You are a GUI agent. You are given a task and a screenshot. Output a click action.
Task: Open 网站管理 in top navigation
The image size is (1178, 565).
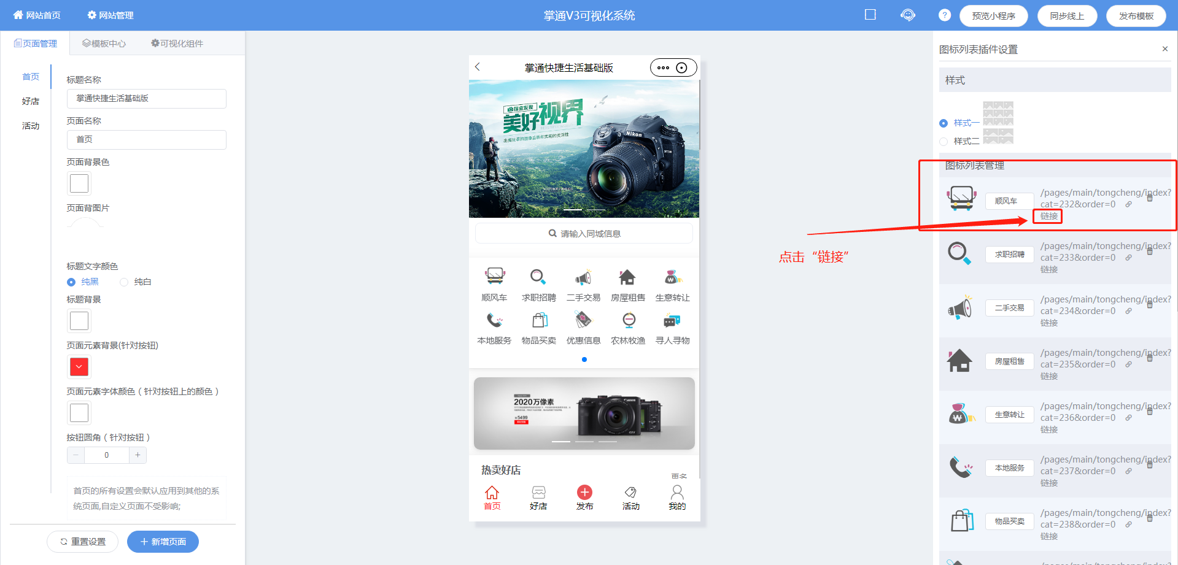tap(110, 15)
